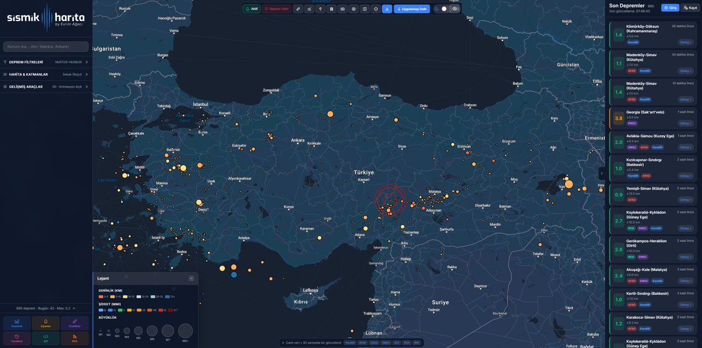Click the Deprem Oldu! report button
Screen dimensions: 702x348
coord(276,9)
